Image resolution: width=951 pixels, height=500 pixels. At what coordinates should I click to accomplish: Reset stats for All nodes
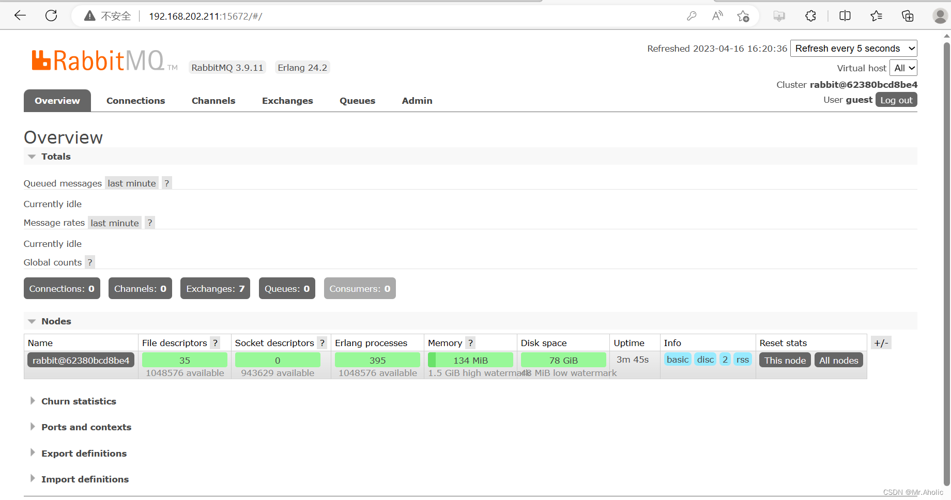coord(838,360)
